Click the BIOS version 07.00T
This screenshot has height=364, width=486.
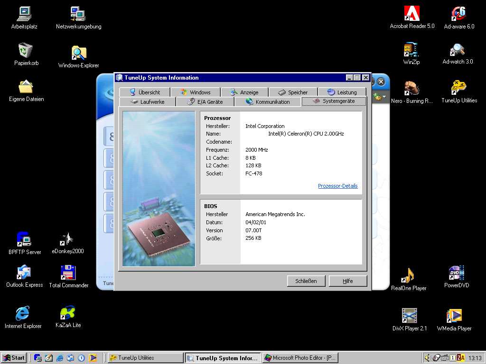tap(253, 230)
